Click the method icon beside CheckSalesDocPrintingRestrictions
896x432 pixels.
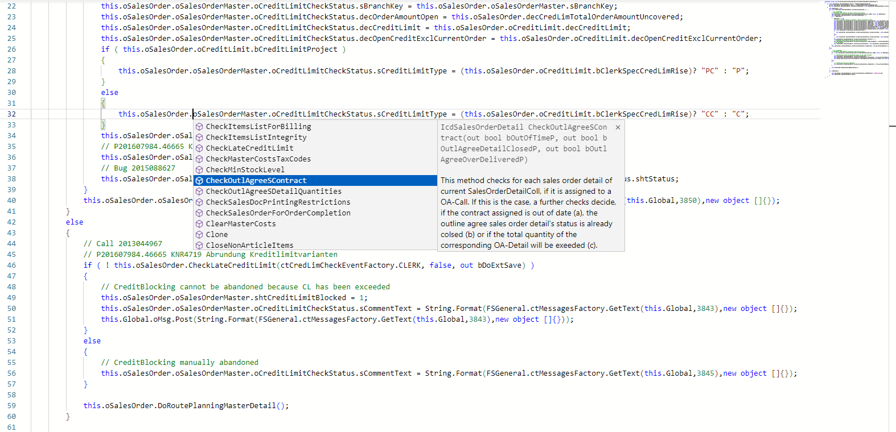tap(199, 202)
